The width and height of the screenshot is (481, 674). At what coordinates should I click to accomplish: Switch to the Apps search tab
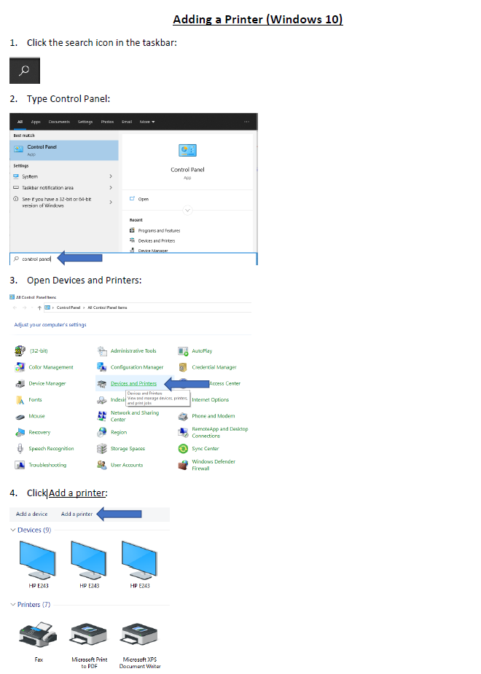tap(36, 122)
